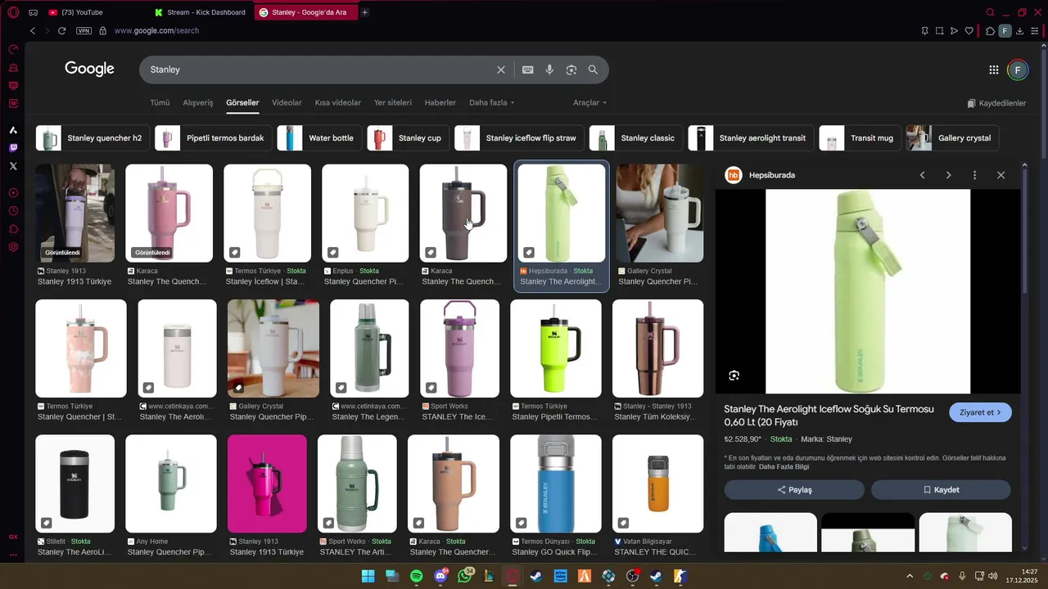Click the address bar URL www.google.com/search
Viewport: 1048px width, 589px height.
tap(156, 31)
